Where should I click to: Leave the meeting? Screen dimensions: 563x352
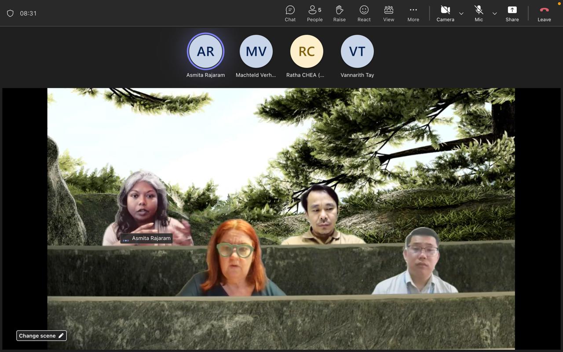click(x=544, y=13)
